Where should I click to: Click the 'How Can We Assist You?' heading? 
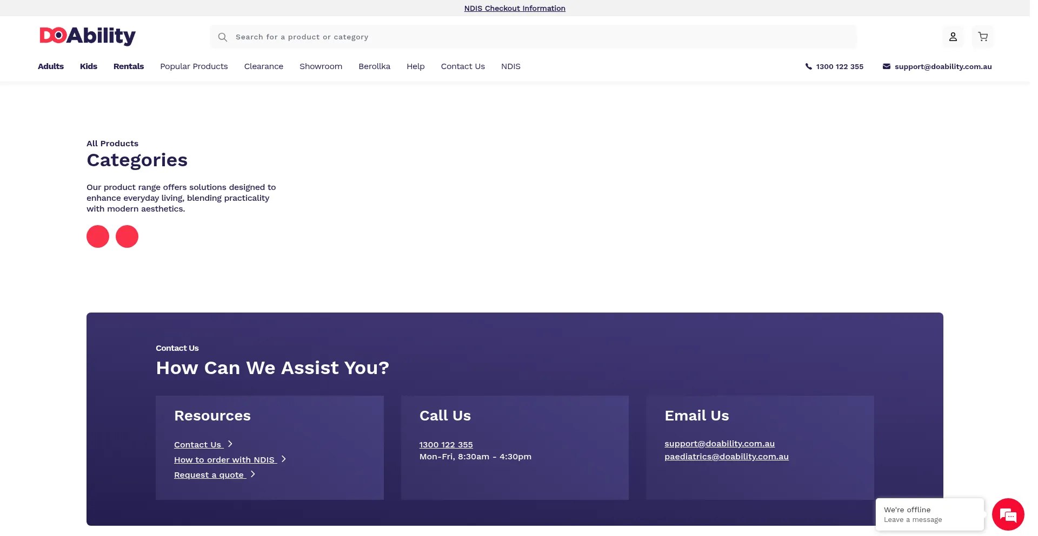[272, 368]
